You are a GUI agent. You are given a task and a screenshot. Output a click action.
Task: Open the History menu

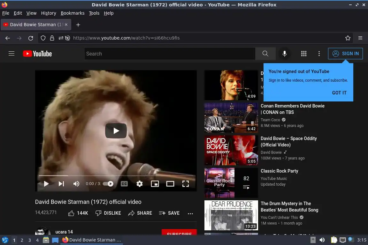point(49,13)
